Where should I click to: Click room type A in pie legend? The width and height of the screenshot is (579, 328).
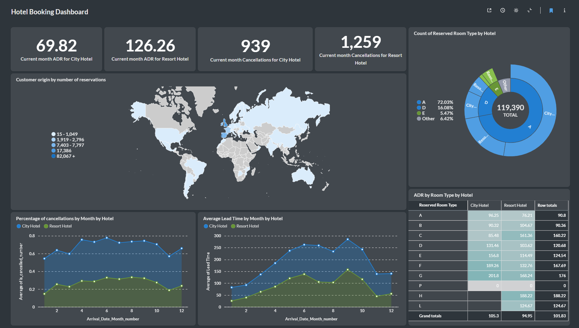tap(423, 102)
